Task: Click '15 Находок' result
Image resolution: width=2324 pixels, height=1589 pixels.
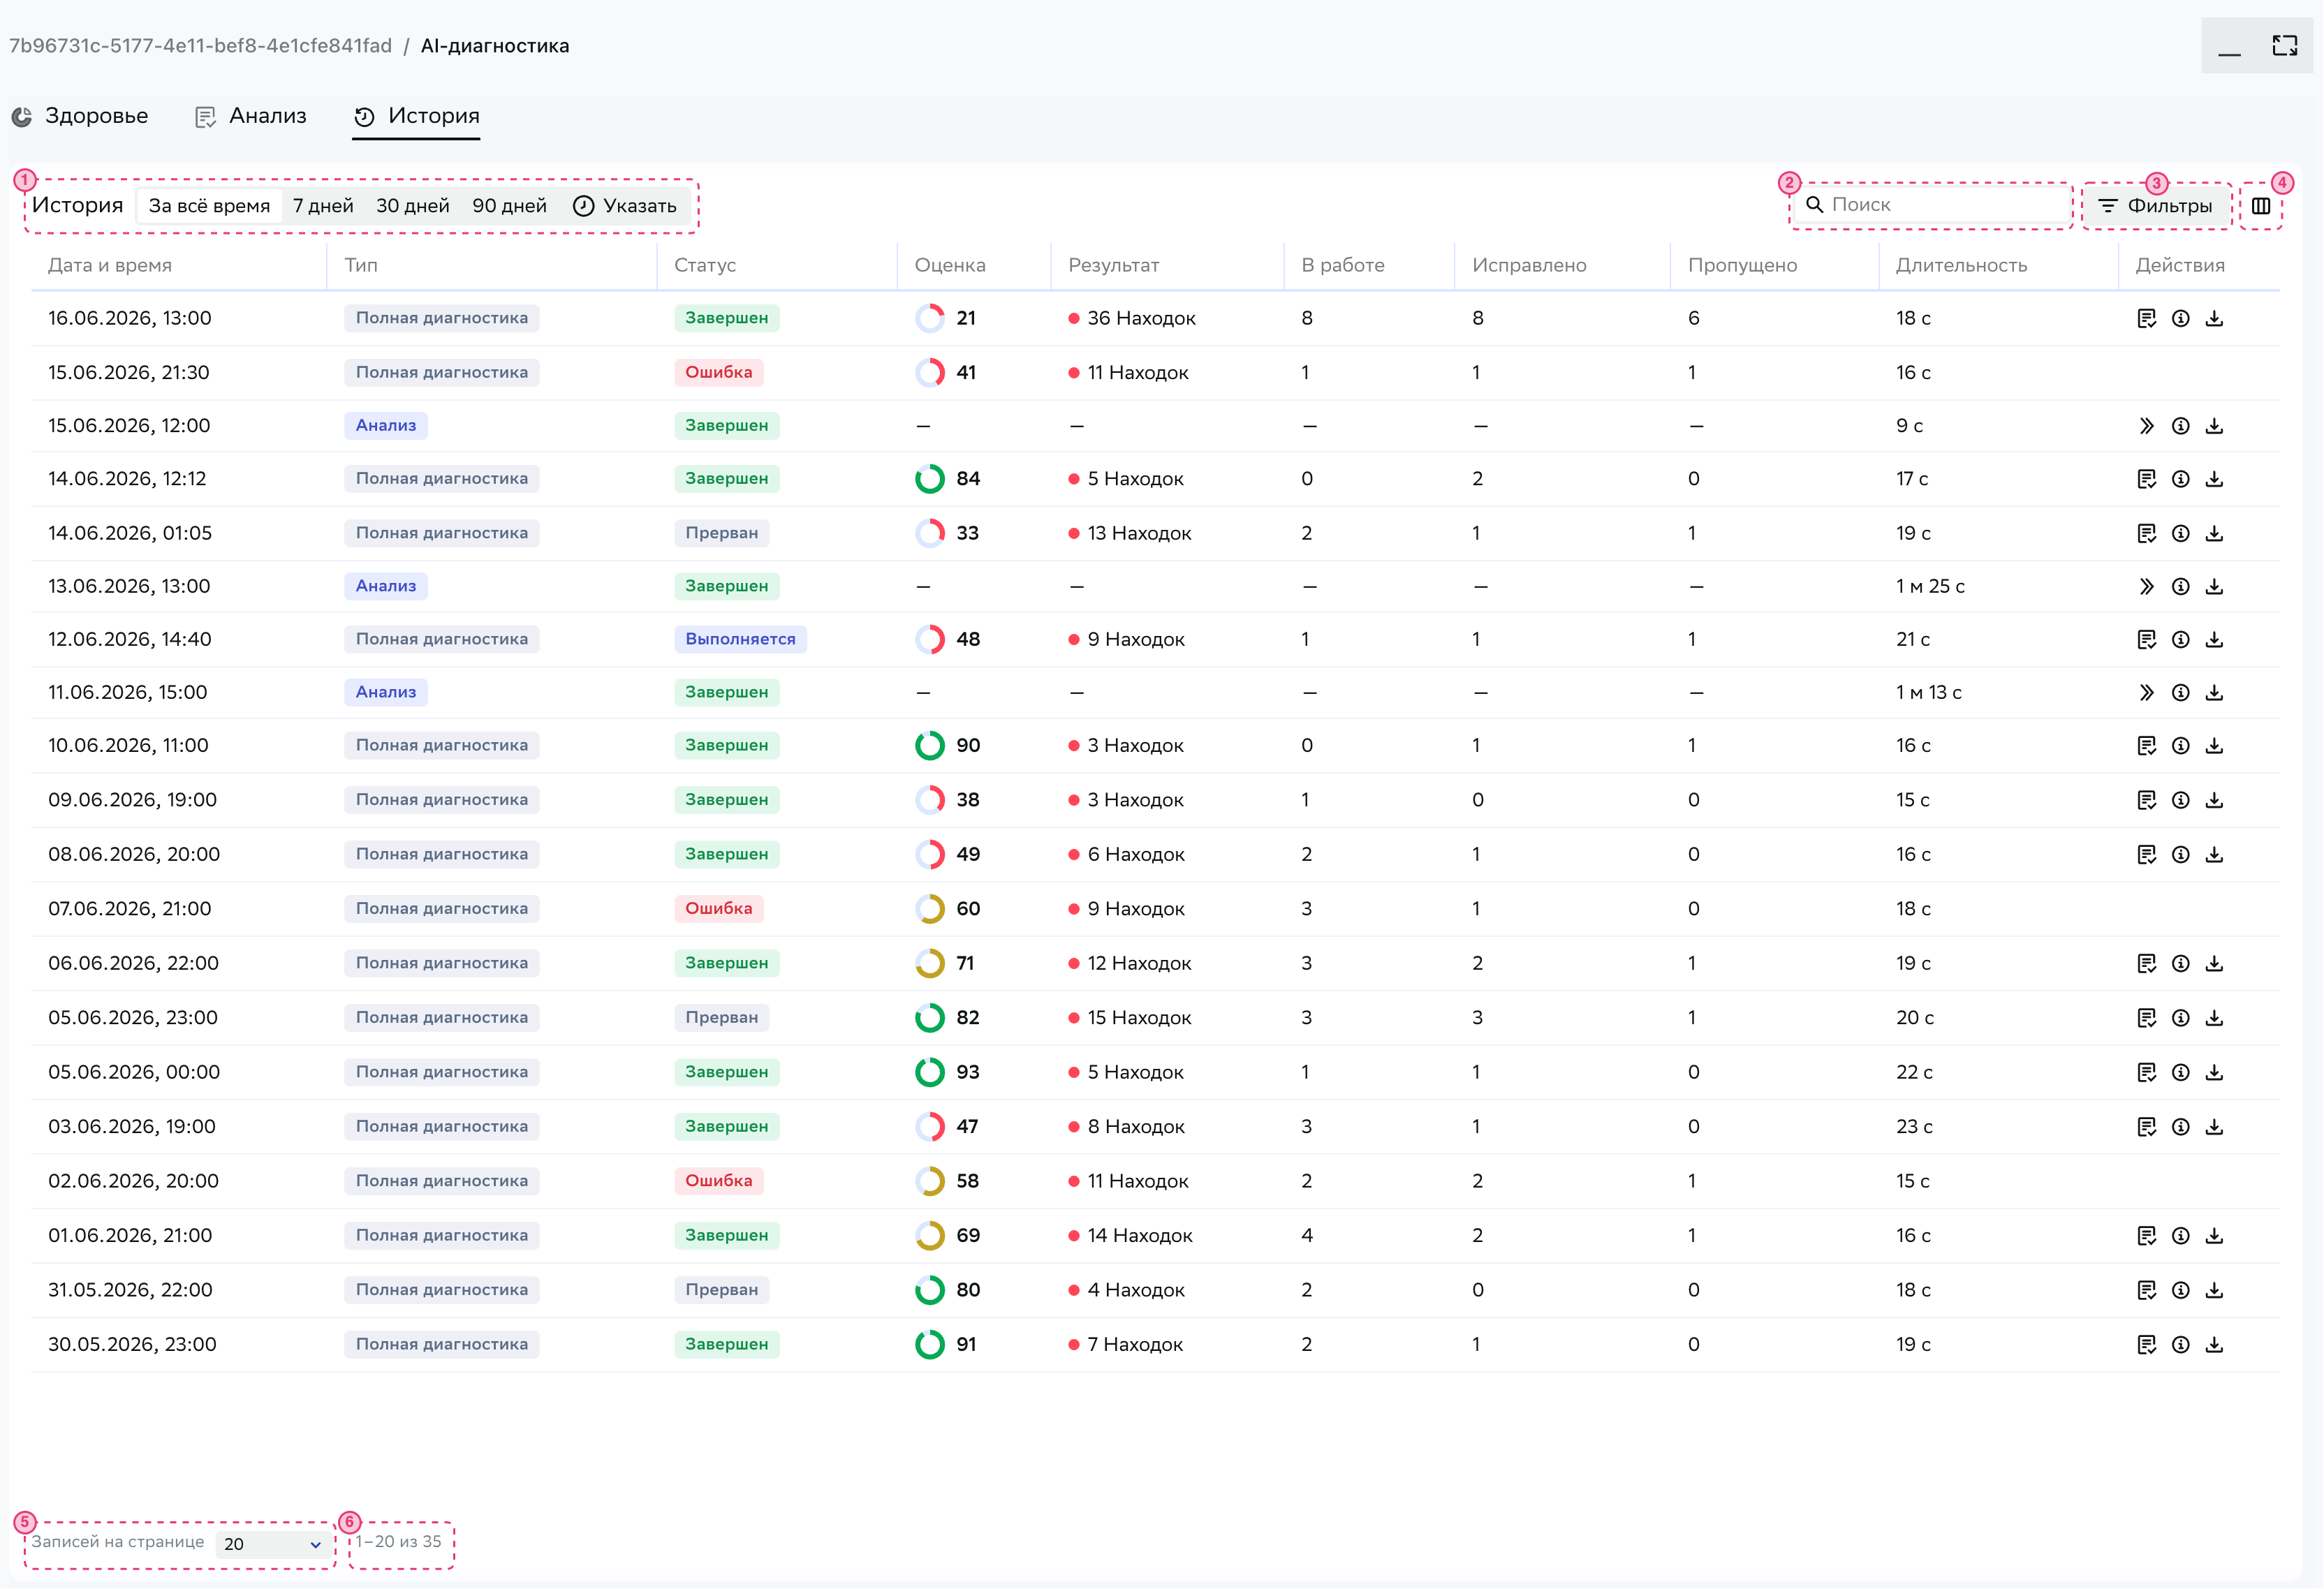Action: click(x=1130, y=1018)
